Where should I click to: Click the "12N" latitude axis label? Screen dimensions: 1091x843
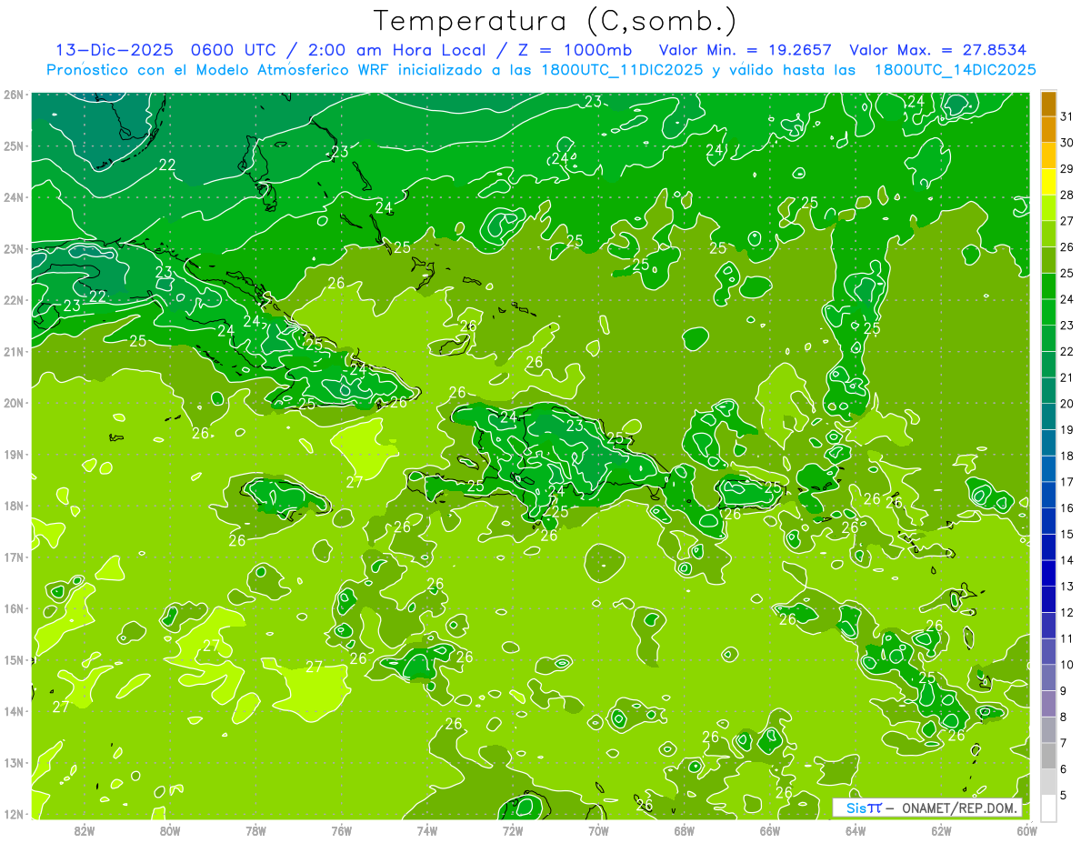point(14,814)
